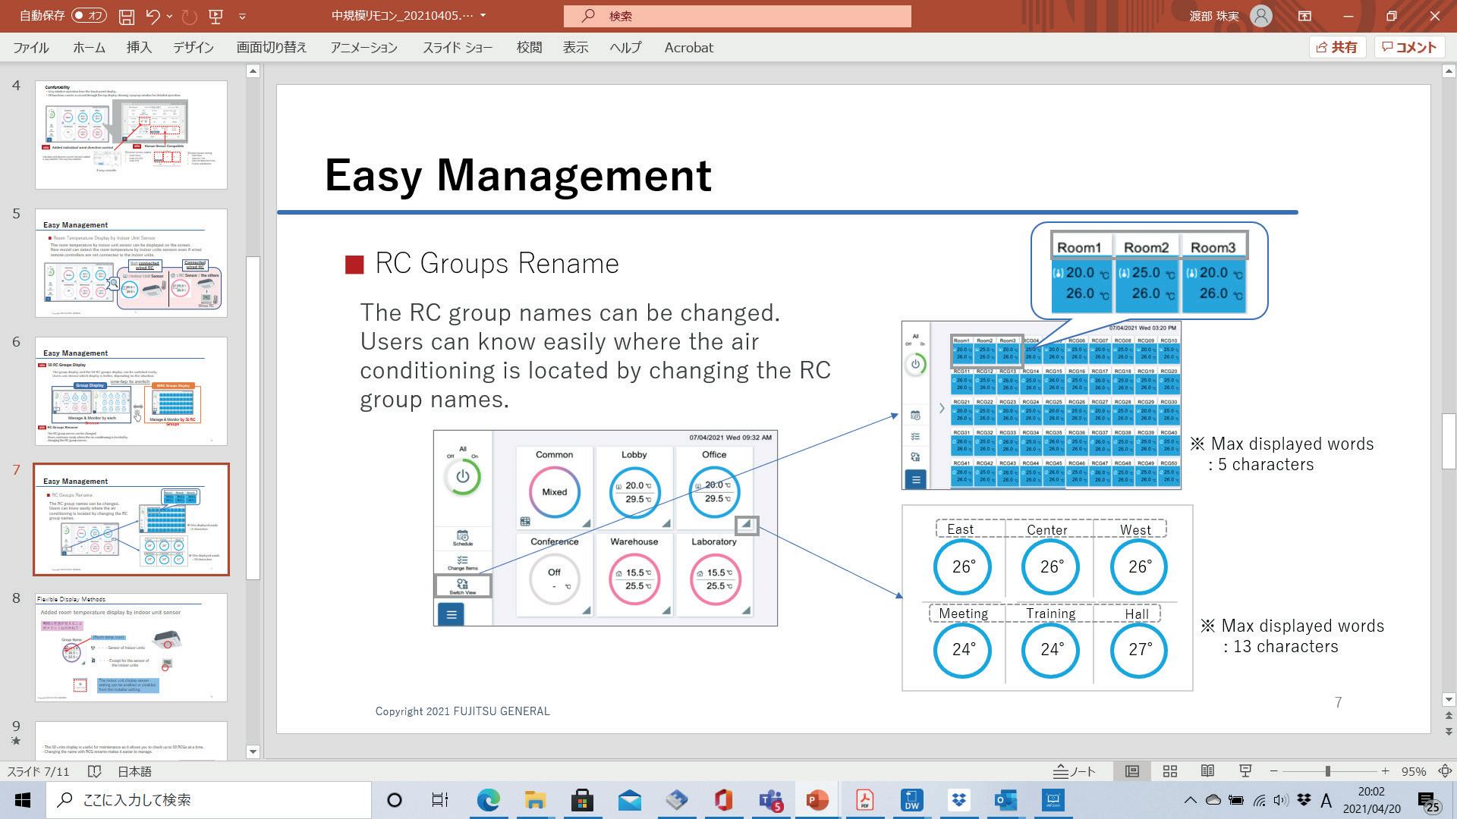Start slideshow from beginning icon

tap(216, 16)
